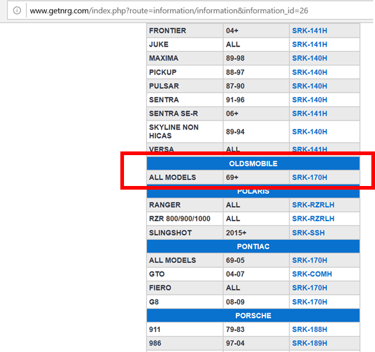This screenshot has height=352, width=375.
Task: Select the 69+ year cell
Action: (x=256, y=178)
